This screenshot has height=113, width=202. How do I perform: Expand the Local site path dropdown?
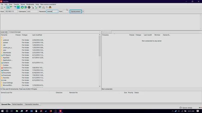(100, 32)
